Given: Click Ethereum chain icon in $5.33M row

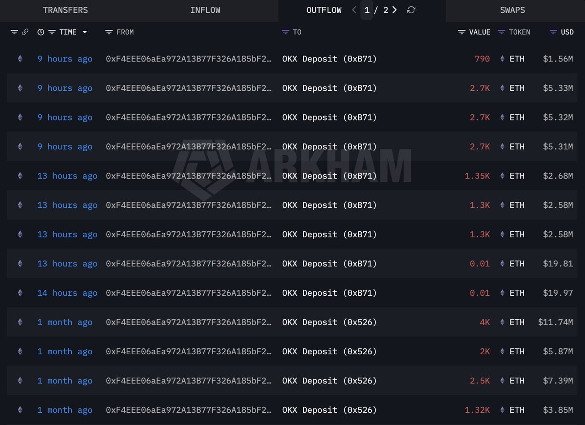Looking at the screenshot, I should pyautogui.click(x=20, y=88).
